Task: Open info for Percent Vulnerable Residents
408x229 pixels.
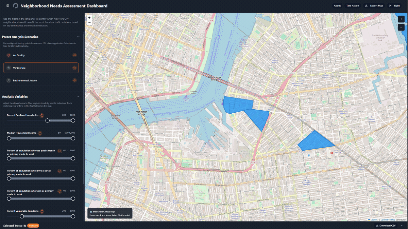Action: coord(42,211)
